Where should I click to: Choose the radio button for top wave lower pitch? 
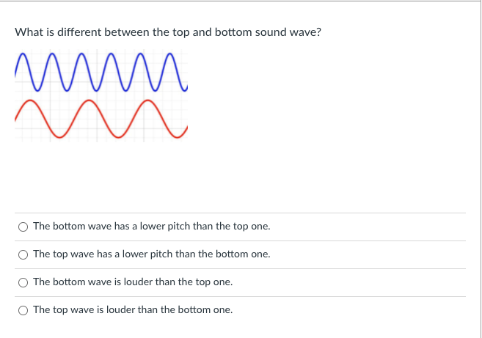[23, 254]
